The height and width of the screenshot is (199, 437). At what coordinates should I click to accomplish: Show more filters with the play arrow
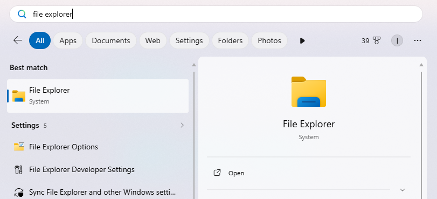tap(302, 41)
